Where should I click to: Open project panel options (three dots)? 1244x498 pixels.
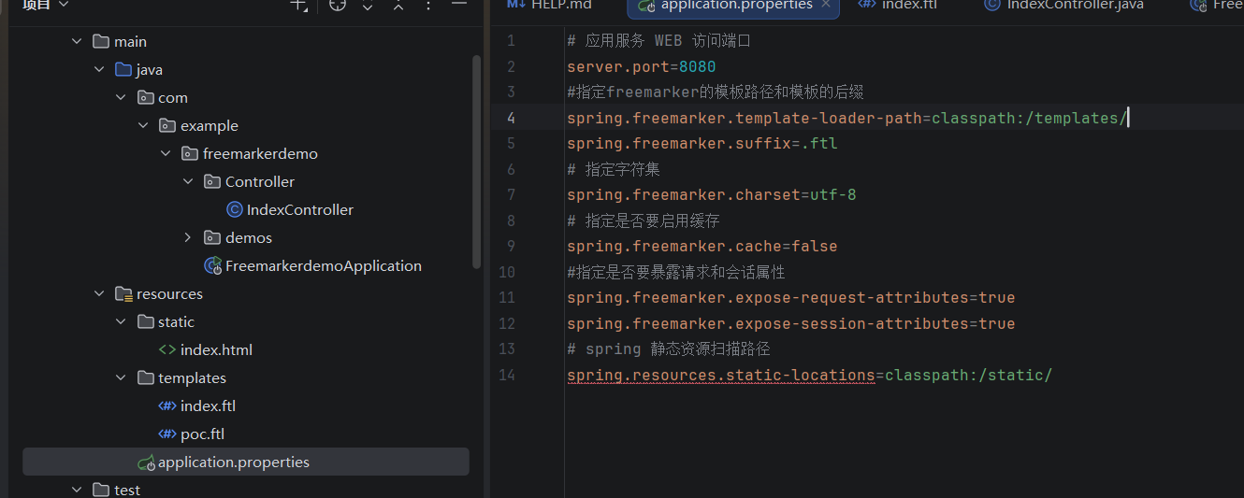click(428, 5)
